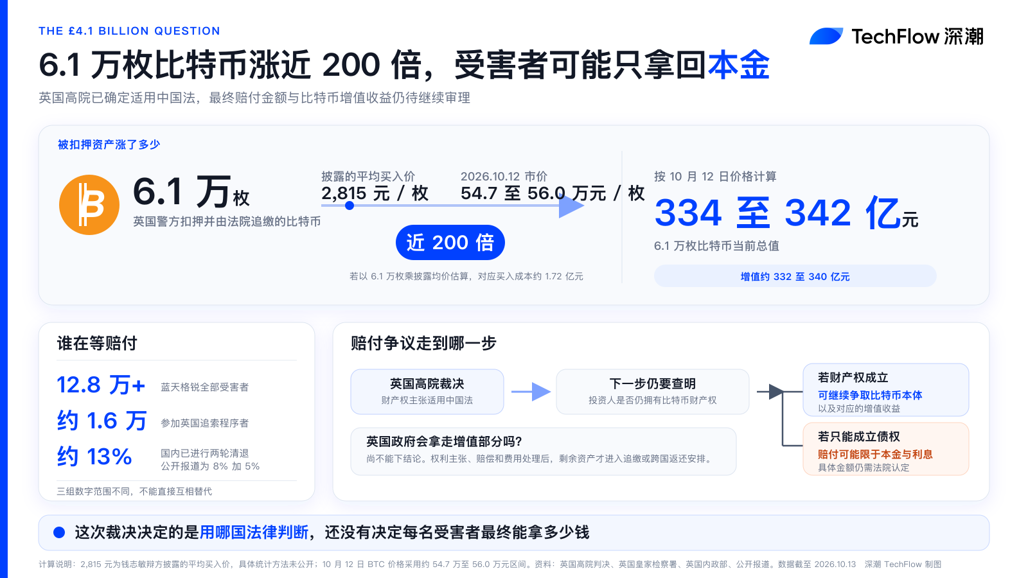Click the 尚不能下结论 explanation line
Viewport: 1028px width, 578px height.
coord(540,459)
